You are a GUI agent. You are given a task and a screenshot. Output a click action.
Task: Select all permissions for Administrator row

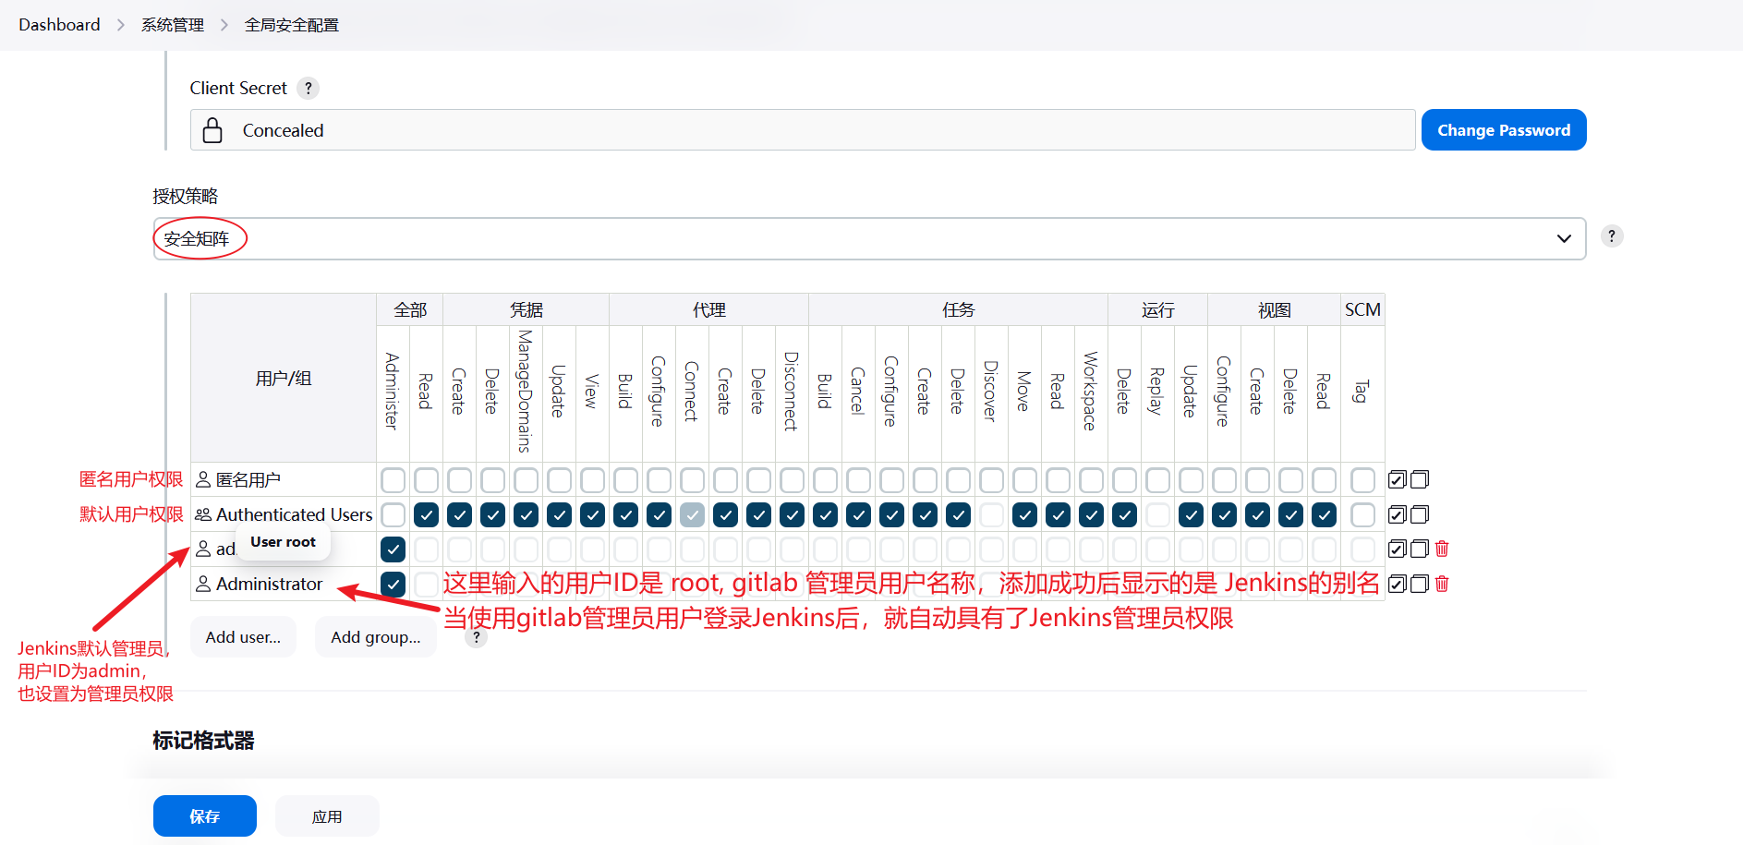tap(1398, 584)
